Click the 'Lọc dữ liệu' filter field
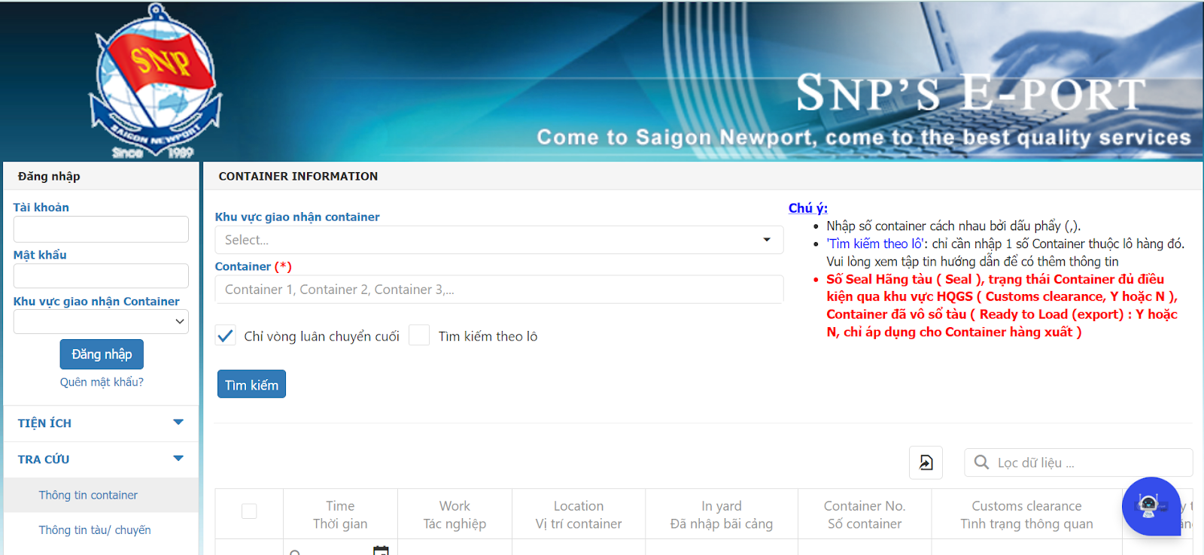Viewport: 1204px width, 555px height. point(1078,462)
